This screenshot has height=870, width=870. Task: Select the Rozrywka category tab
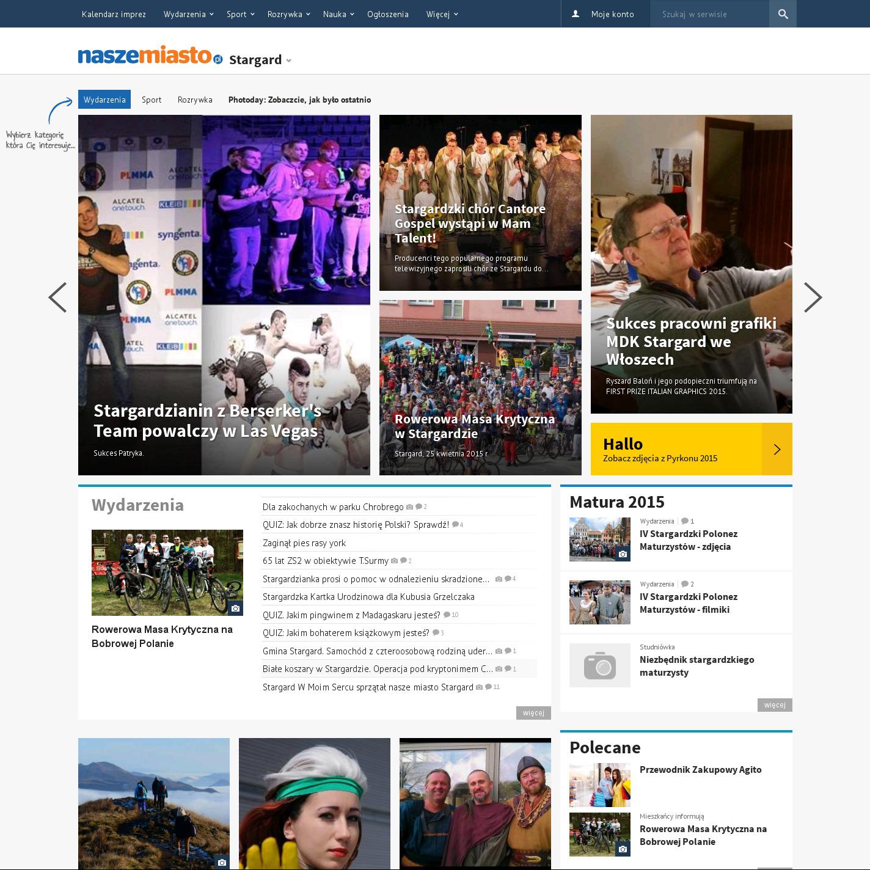pyautogui.click(x=195, y=100)
